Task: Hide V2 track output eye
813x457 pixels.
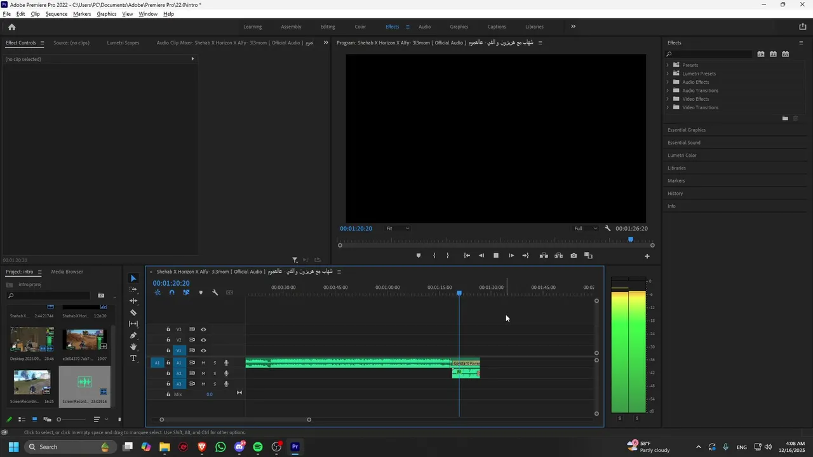Action: click(x=203, y=340)
